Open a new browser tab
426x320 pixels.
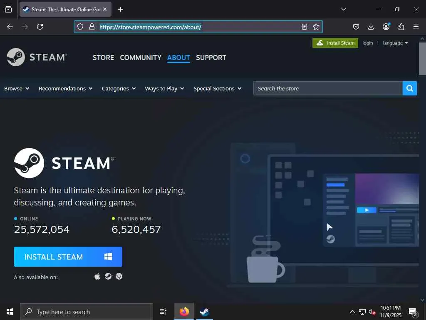tap(120, 10)
